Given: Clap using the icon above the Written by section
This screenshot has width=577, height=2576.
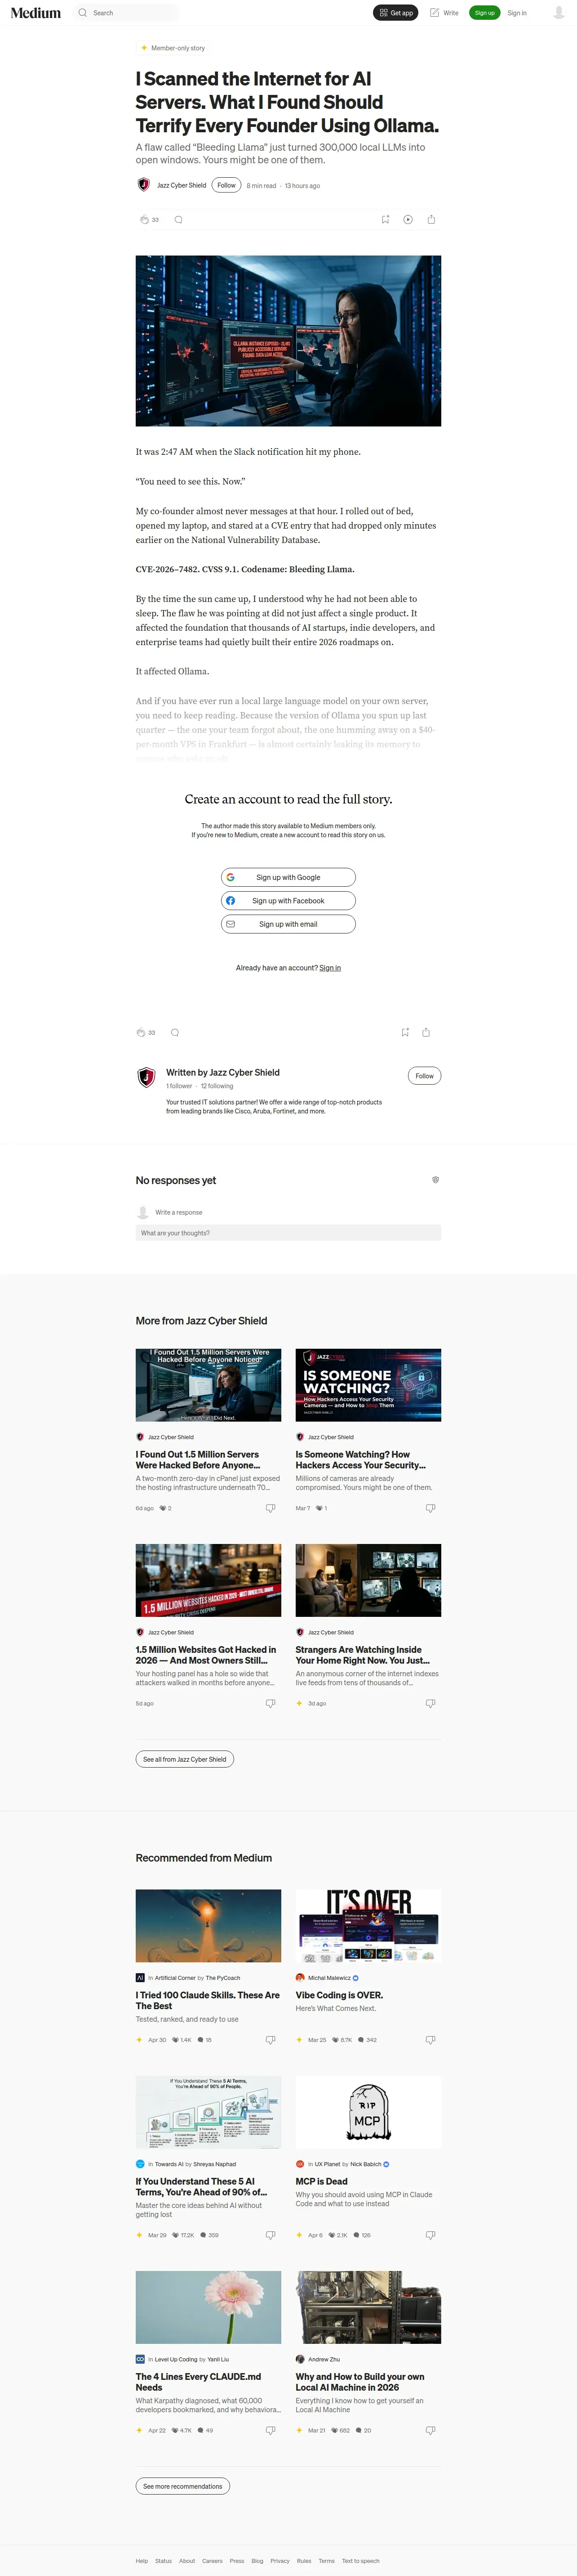Looking at the screenshot, I should [142, 1032].
